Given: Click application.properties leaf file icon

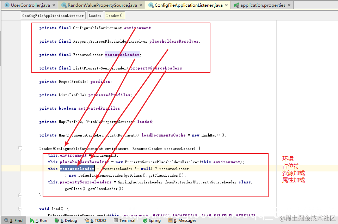Looking at the screenshot, I should [236, 5].
